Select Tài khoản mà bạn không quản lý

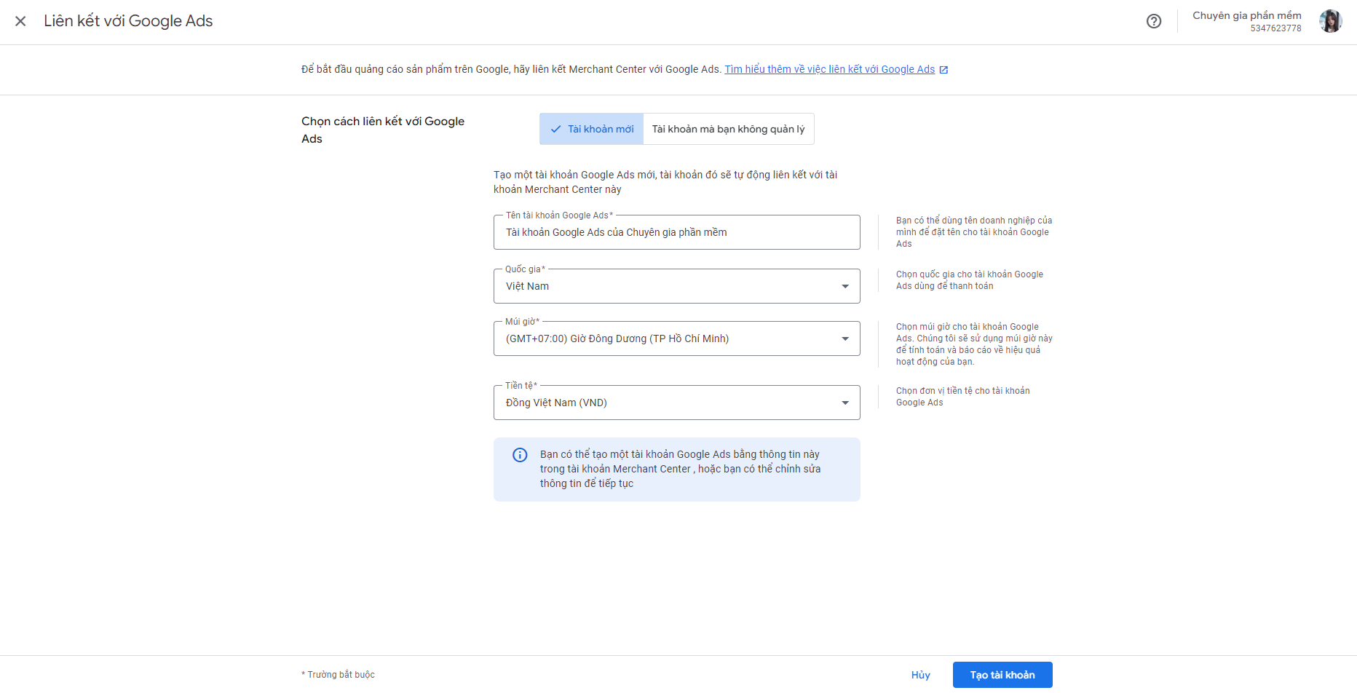(729, 129)
